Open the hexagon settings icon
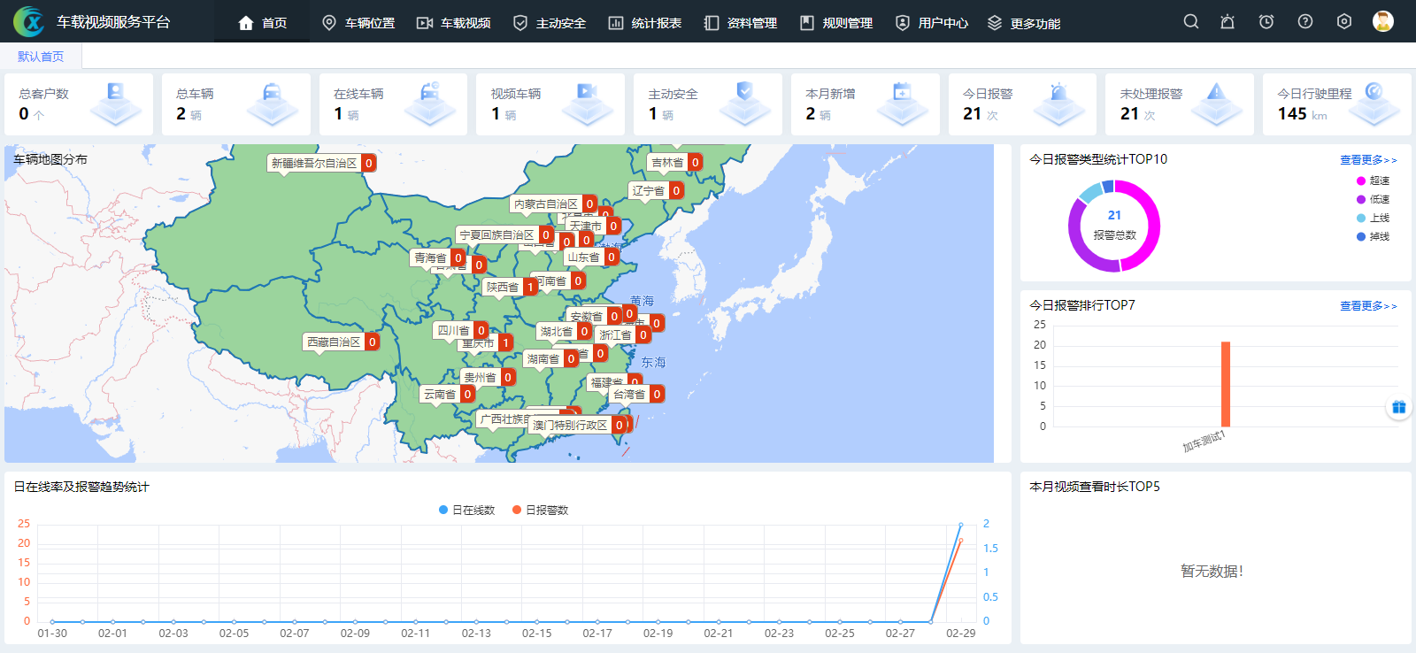The image size is (1416, 653). pyautogui.click(x=1344, y=21)
